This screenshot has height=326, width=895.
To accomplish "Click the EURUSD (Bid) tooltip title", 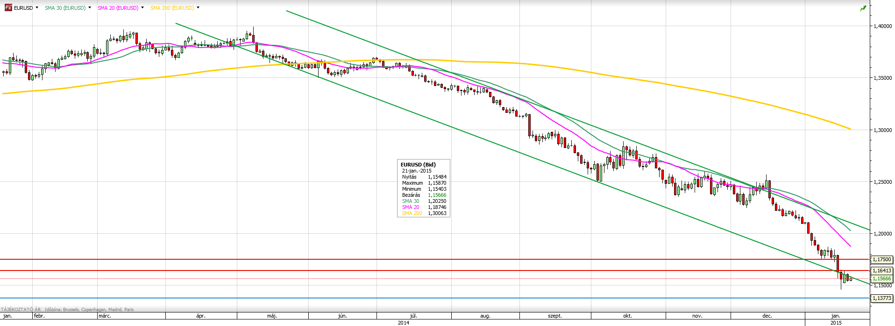I will 418,165.
